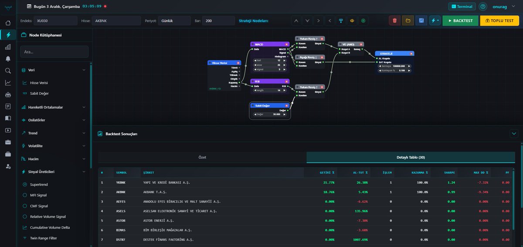Add the Relative Volume Signal node
Screen dimensions: 523x247
(x=47, y=217)
